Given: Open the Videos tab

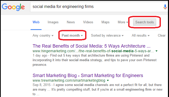Looking at the screenshot, I should pyautogui.click(x=88, y=22).
